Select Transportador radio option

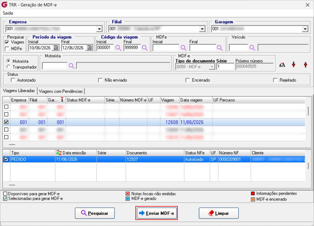click(8, 67)
